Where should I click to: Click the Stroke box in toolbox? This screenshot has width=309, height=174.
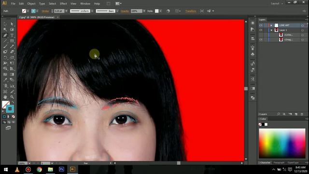coord(10,109)
